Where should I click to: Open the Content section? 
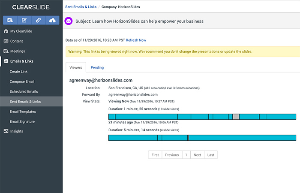tap(16, 41)
